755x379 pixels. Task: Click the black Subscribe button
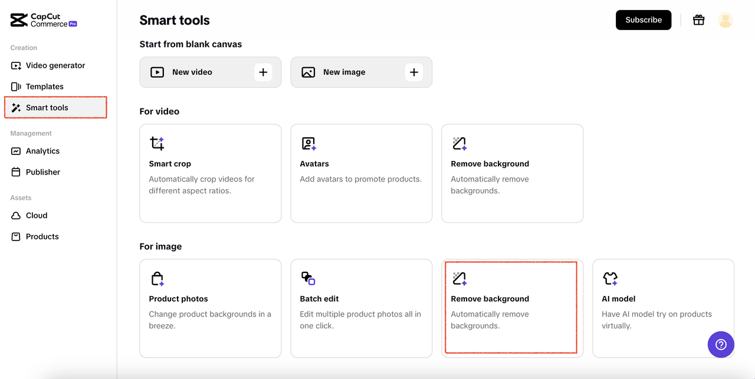point(644,20)
